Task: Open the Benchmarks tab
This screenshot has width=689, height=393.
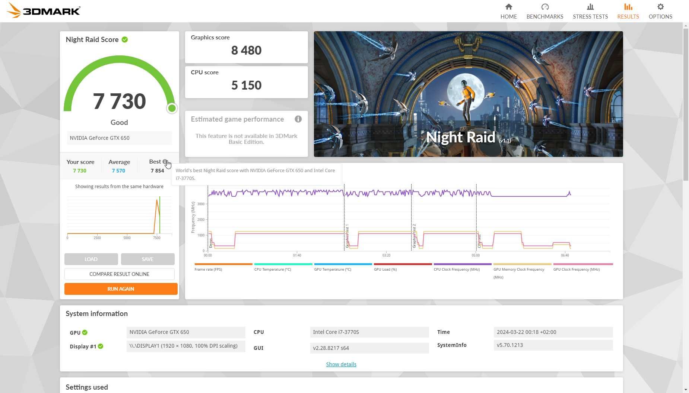Action: [544, 11]
